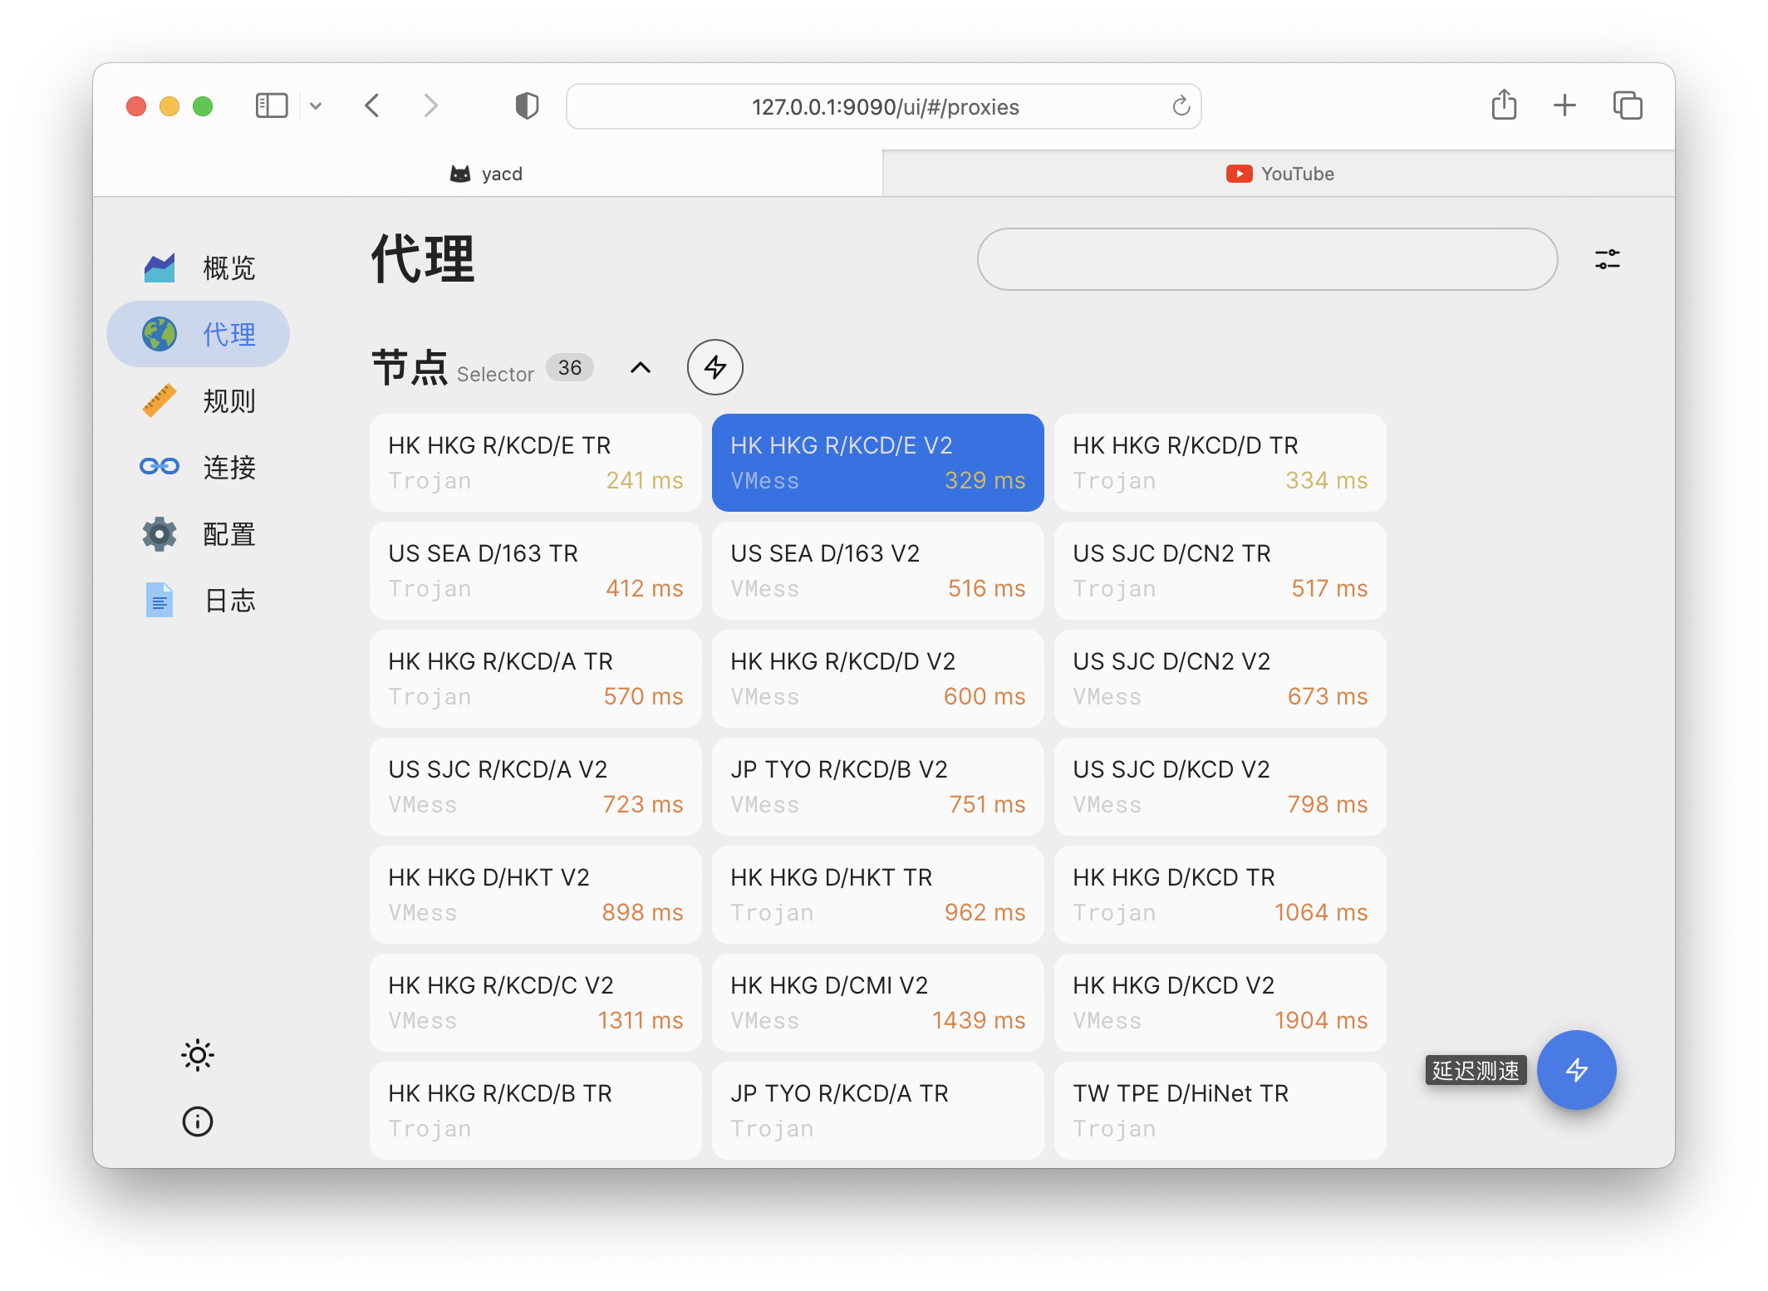Image resolution: width=1768 pixels, height=1291 pixels.
Task: Click the 延迟测速 tooltip label
Action: coord(1476,1070)
